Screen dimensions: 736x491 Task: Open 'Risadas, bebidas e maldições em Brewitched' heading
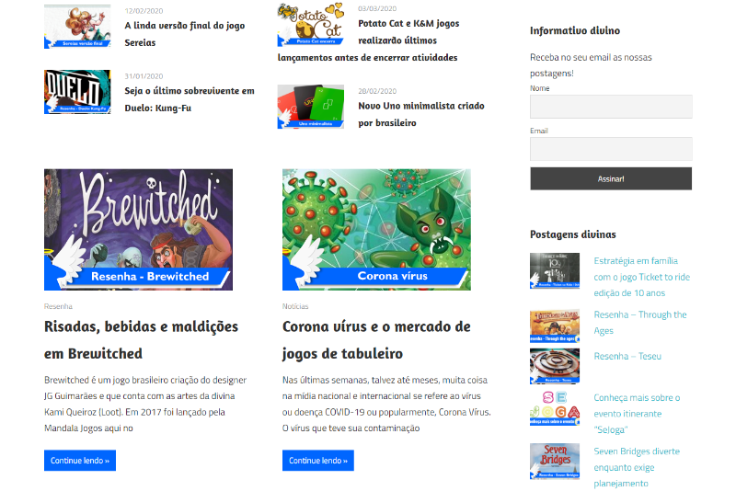tap(141, 340)
